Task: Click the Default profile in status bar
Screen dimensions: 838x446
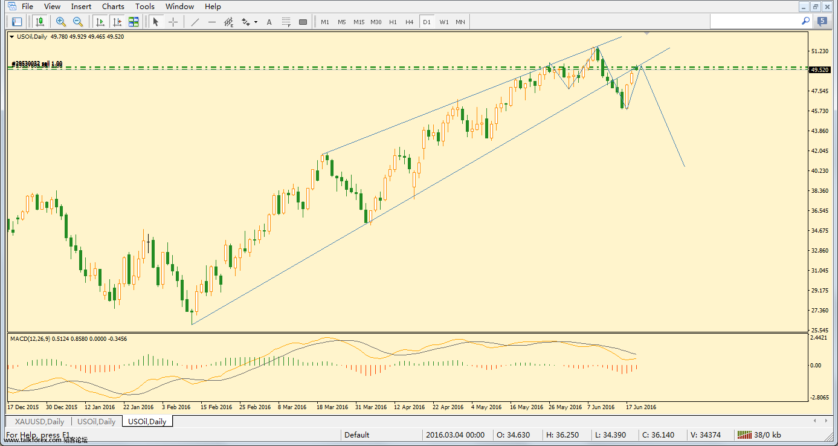Action: click(357, 435)
